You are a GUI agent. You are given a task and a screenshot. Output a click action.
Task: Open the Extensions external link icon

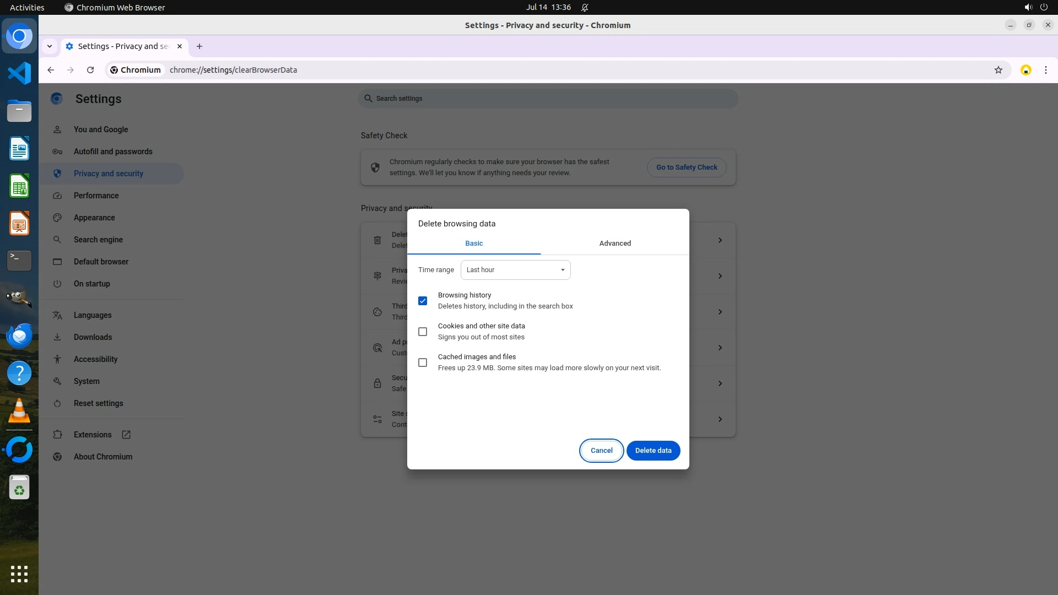[126, 435]
